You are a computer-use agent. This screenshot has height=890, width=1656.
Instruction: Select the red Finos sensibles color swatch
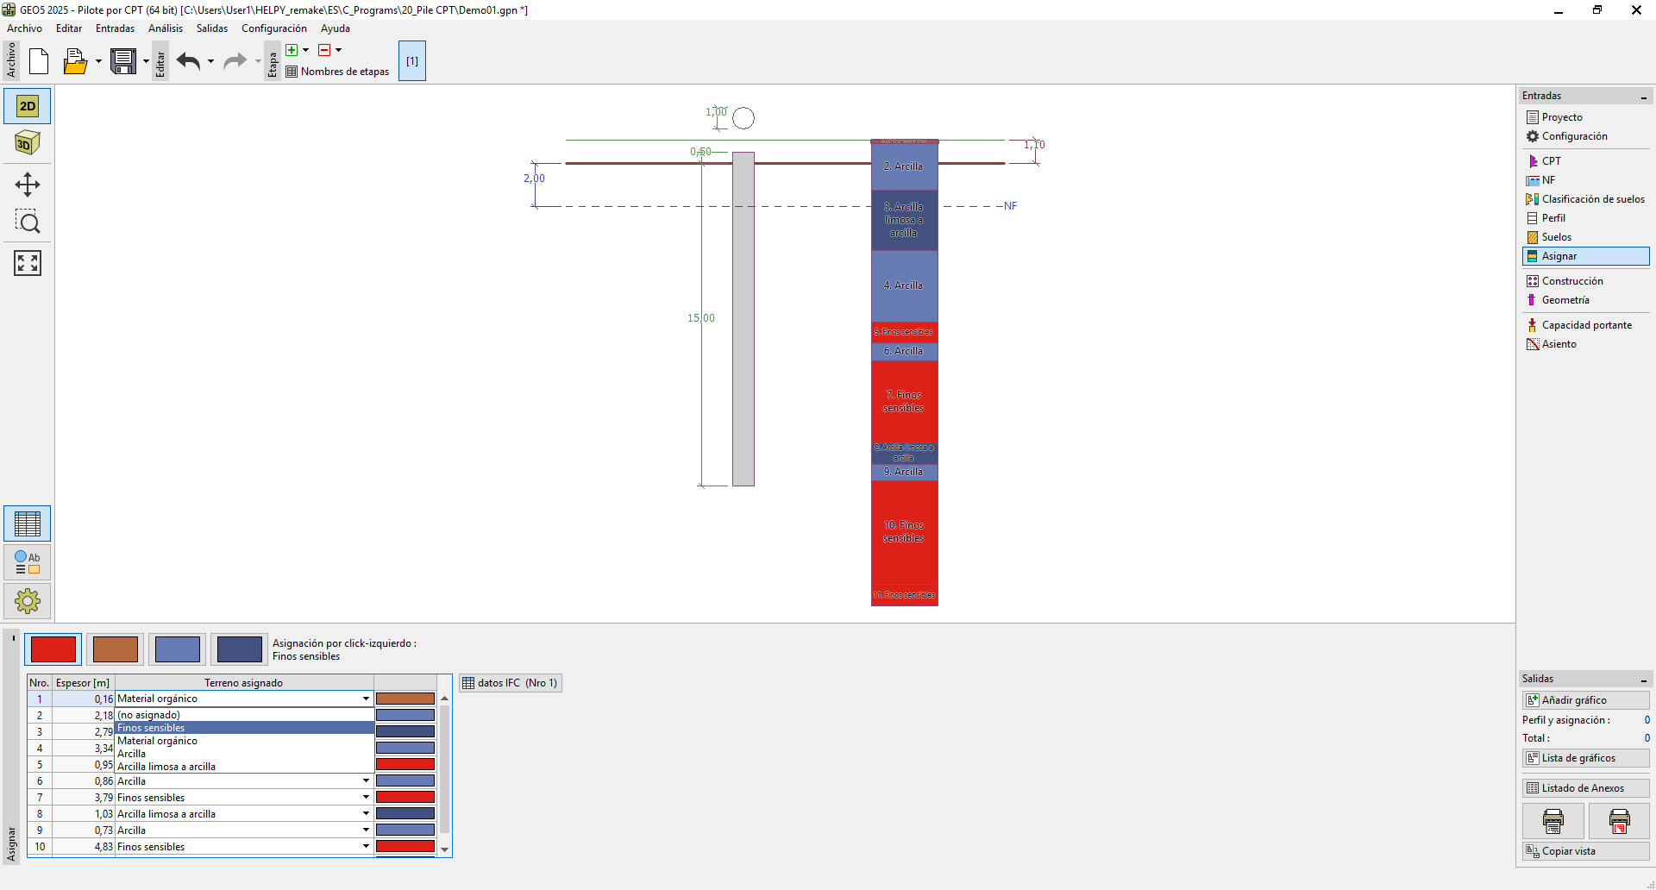(53, 649)
